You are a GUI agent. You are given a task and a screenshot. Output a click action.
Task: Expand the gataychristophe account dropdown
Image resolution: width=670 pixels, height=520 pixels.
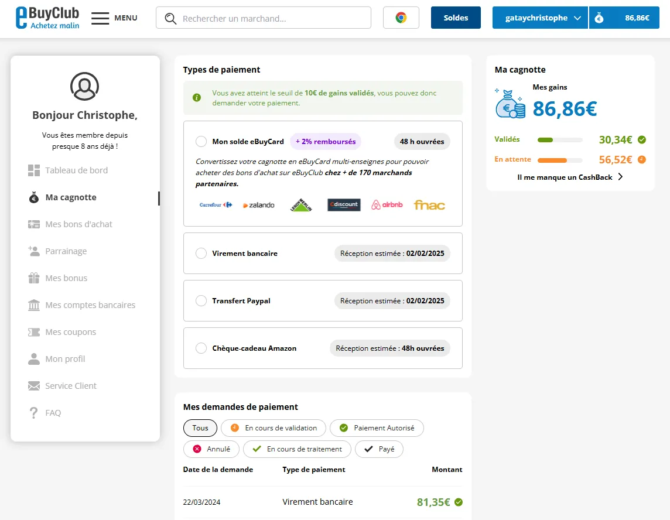540,18
